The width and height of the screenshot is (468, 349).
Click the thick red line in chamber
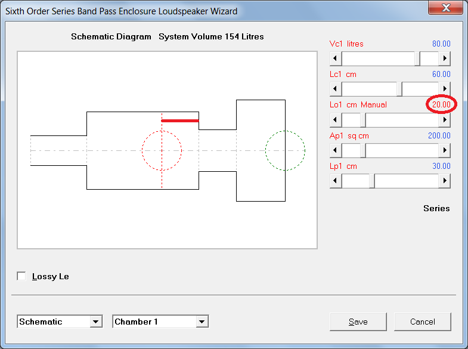[x=180, y=121]
